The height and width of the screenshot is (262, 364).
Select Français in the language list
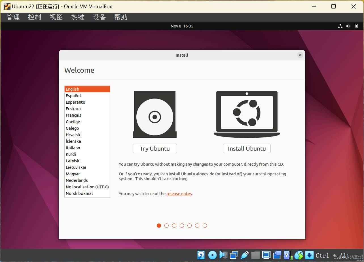point(87,115)
